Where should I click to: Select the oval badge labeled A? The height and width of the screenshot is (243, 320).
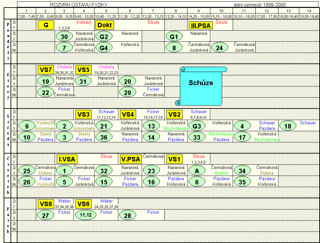point(197,171)
